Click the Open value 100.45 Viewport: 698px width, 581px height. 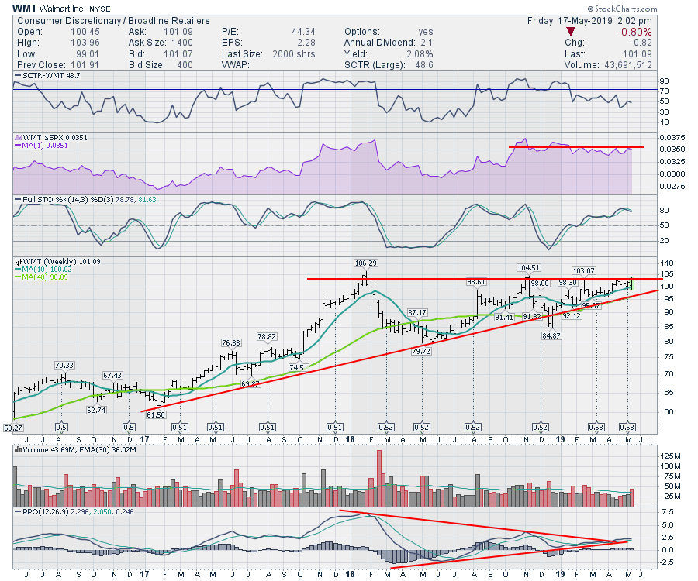[x=85, y=32]
